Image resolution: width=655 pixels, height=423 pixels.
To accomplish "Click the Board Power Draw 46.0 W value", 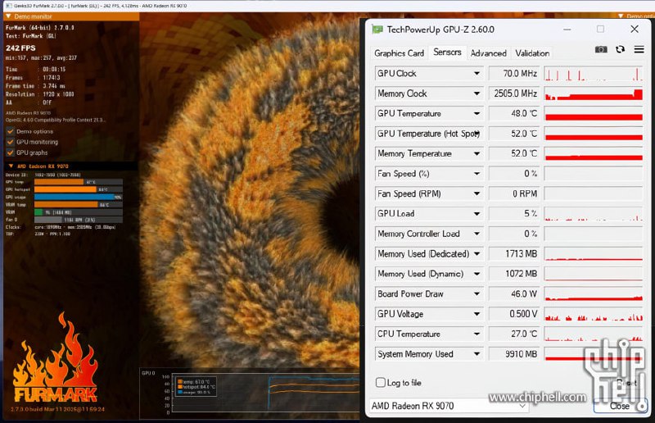I will [x=514, y=294].
